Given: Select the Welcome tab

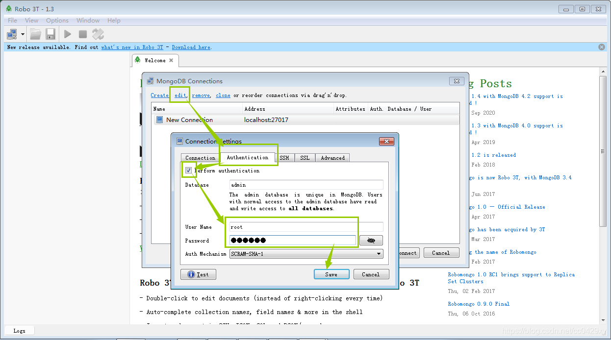Looking at the screenshot, I should click(x=155, y=60).
